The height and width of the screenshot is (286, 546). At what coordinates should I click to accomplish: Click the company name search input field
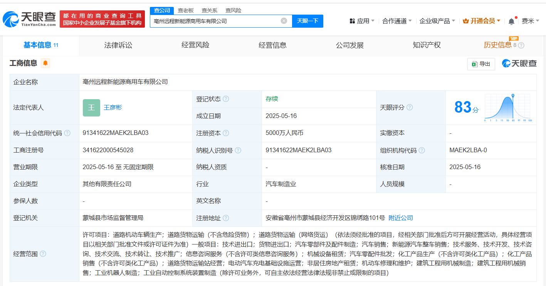point(214,21)
